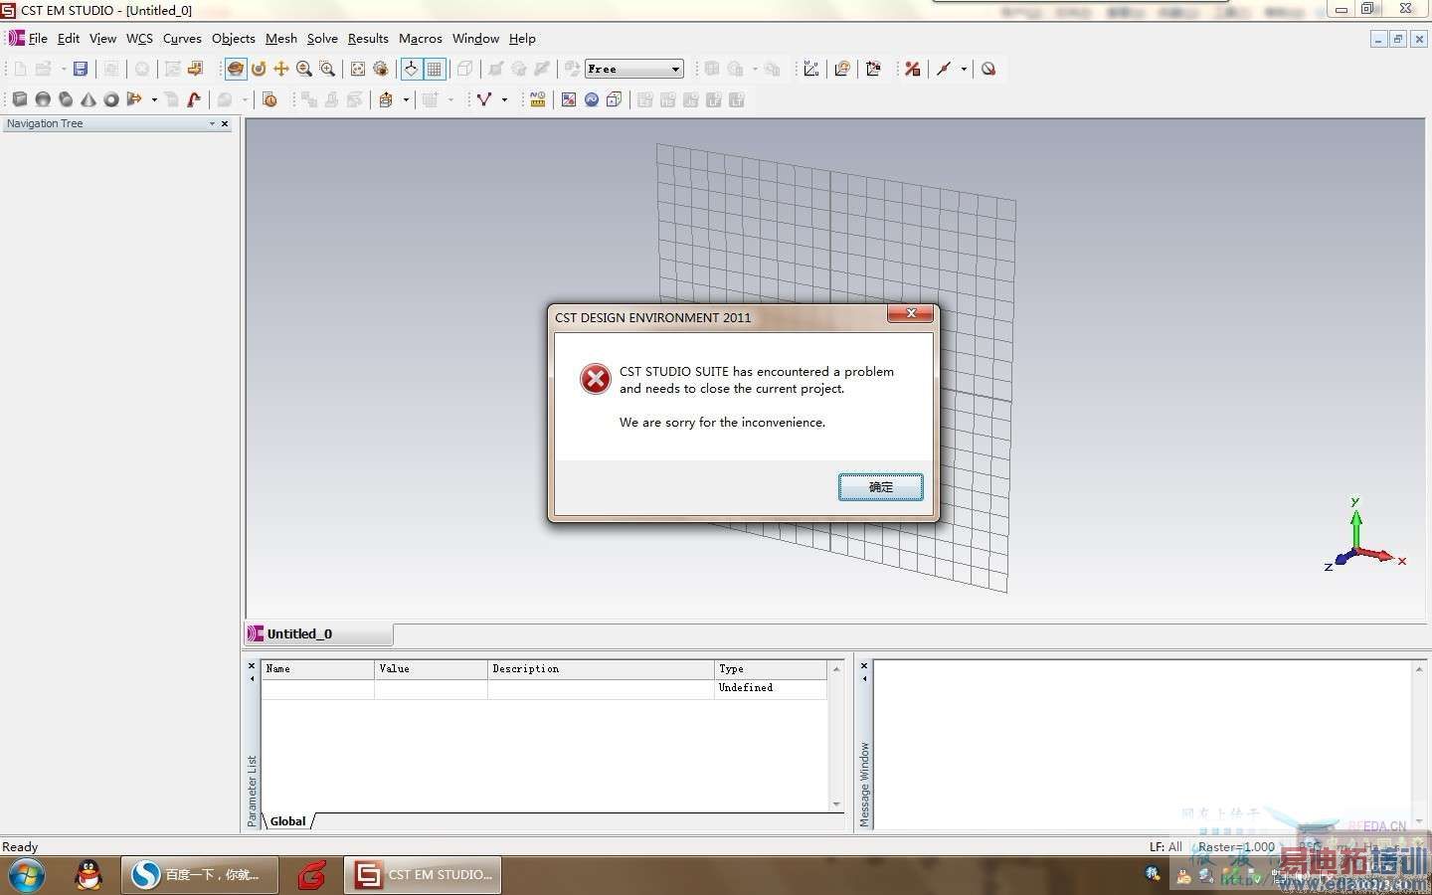
Task: Click the red bend curve tool icon
Action: [194, 99]
